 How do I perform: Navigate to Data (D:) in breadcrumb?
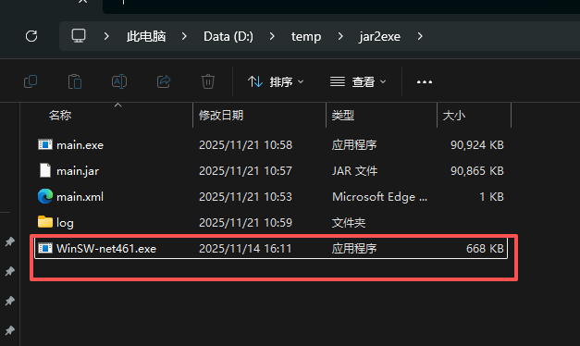[228, 36]
